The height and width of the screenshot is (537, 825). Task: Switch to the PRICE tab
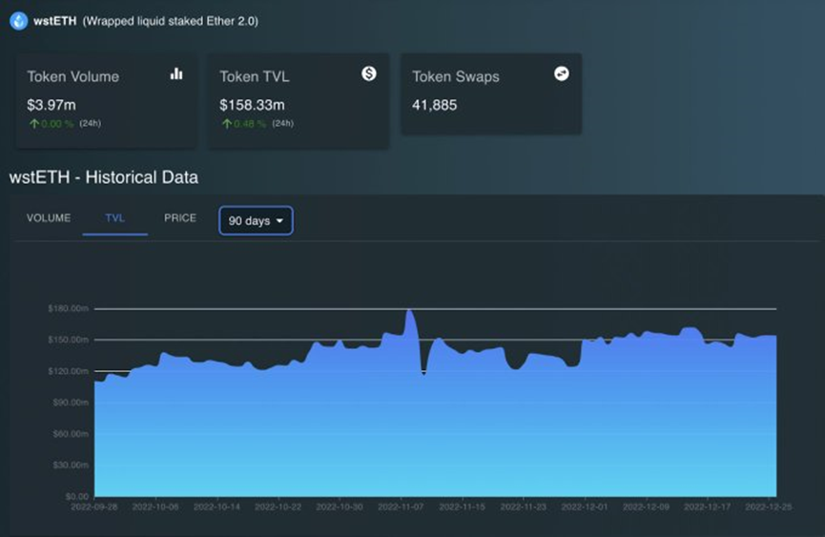(180, 217)
